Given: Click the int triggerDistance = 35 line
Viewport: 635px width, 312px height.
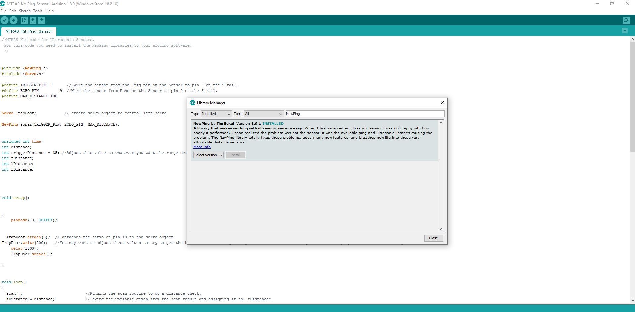Looking at the screenshot, I should click(95, 153).
